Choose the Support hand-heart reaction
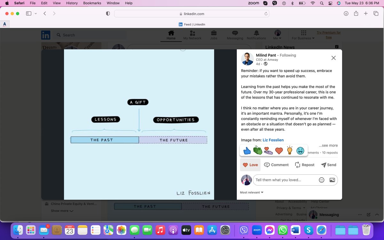The image size is (384, 240). click(x=268, y=150)
